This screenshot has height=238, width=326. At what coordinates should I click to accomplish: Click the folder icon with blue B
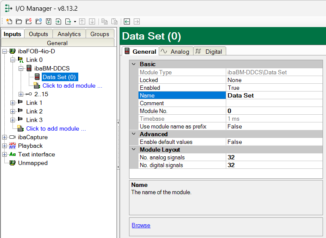tap(38, 21)
